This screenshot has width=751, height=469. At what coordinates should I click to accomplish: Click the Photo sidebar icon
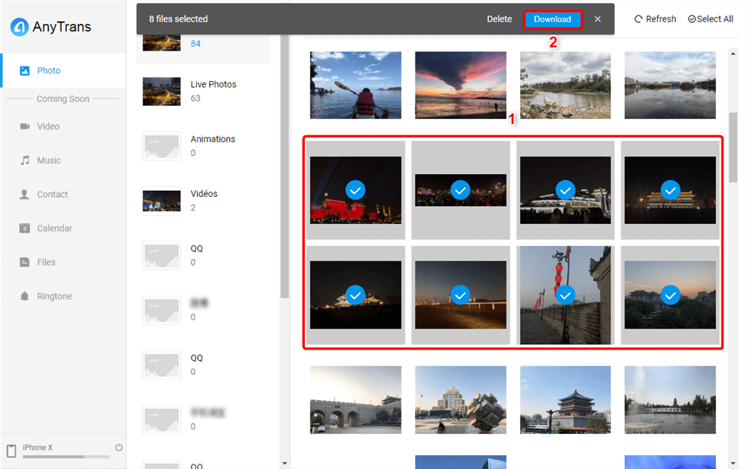point(25,71)
